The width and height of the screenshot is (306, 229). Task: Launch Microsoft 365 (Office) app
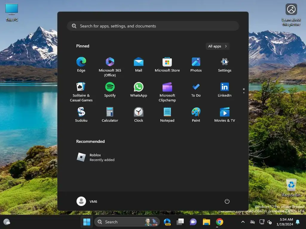point(110,67)
